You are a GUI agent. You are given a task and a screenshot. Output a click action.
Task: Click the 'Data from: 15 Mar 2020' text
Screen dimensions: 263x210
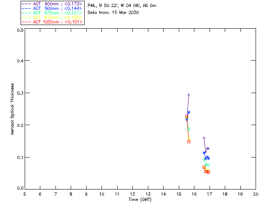113,12
